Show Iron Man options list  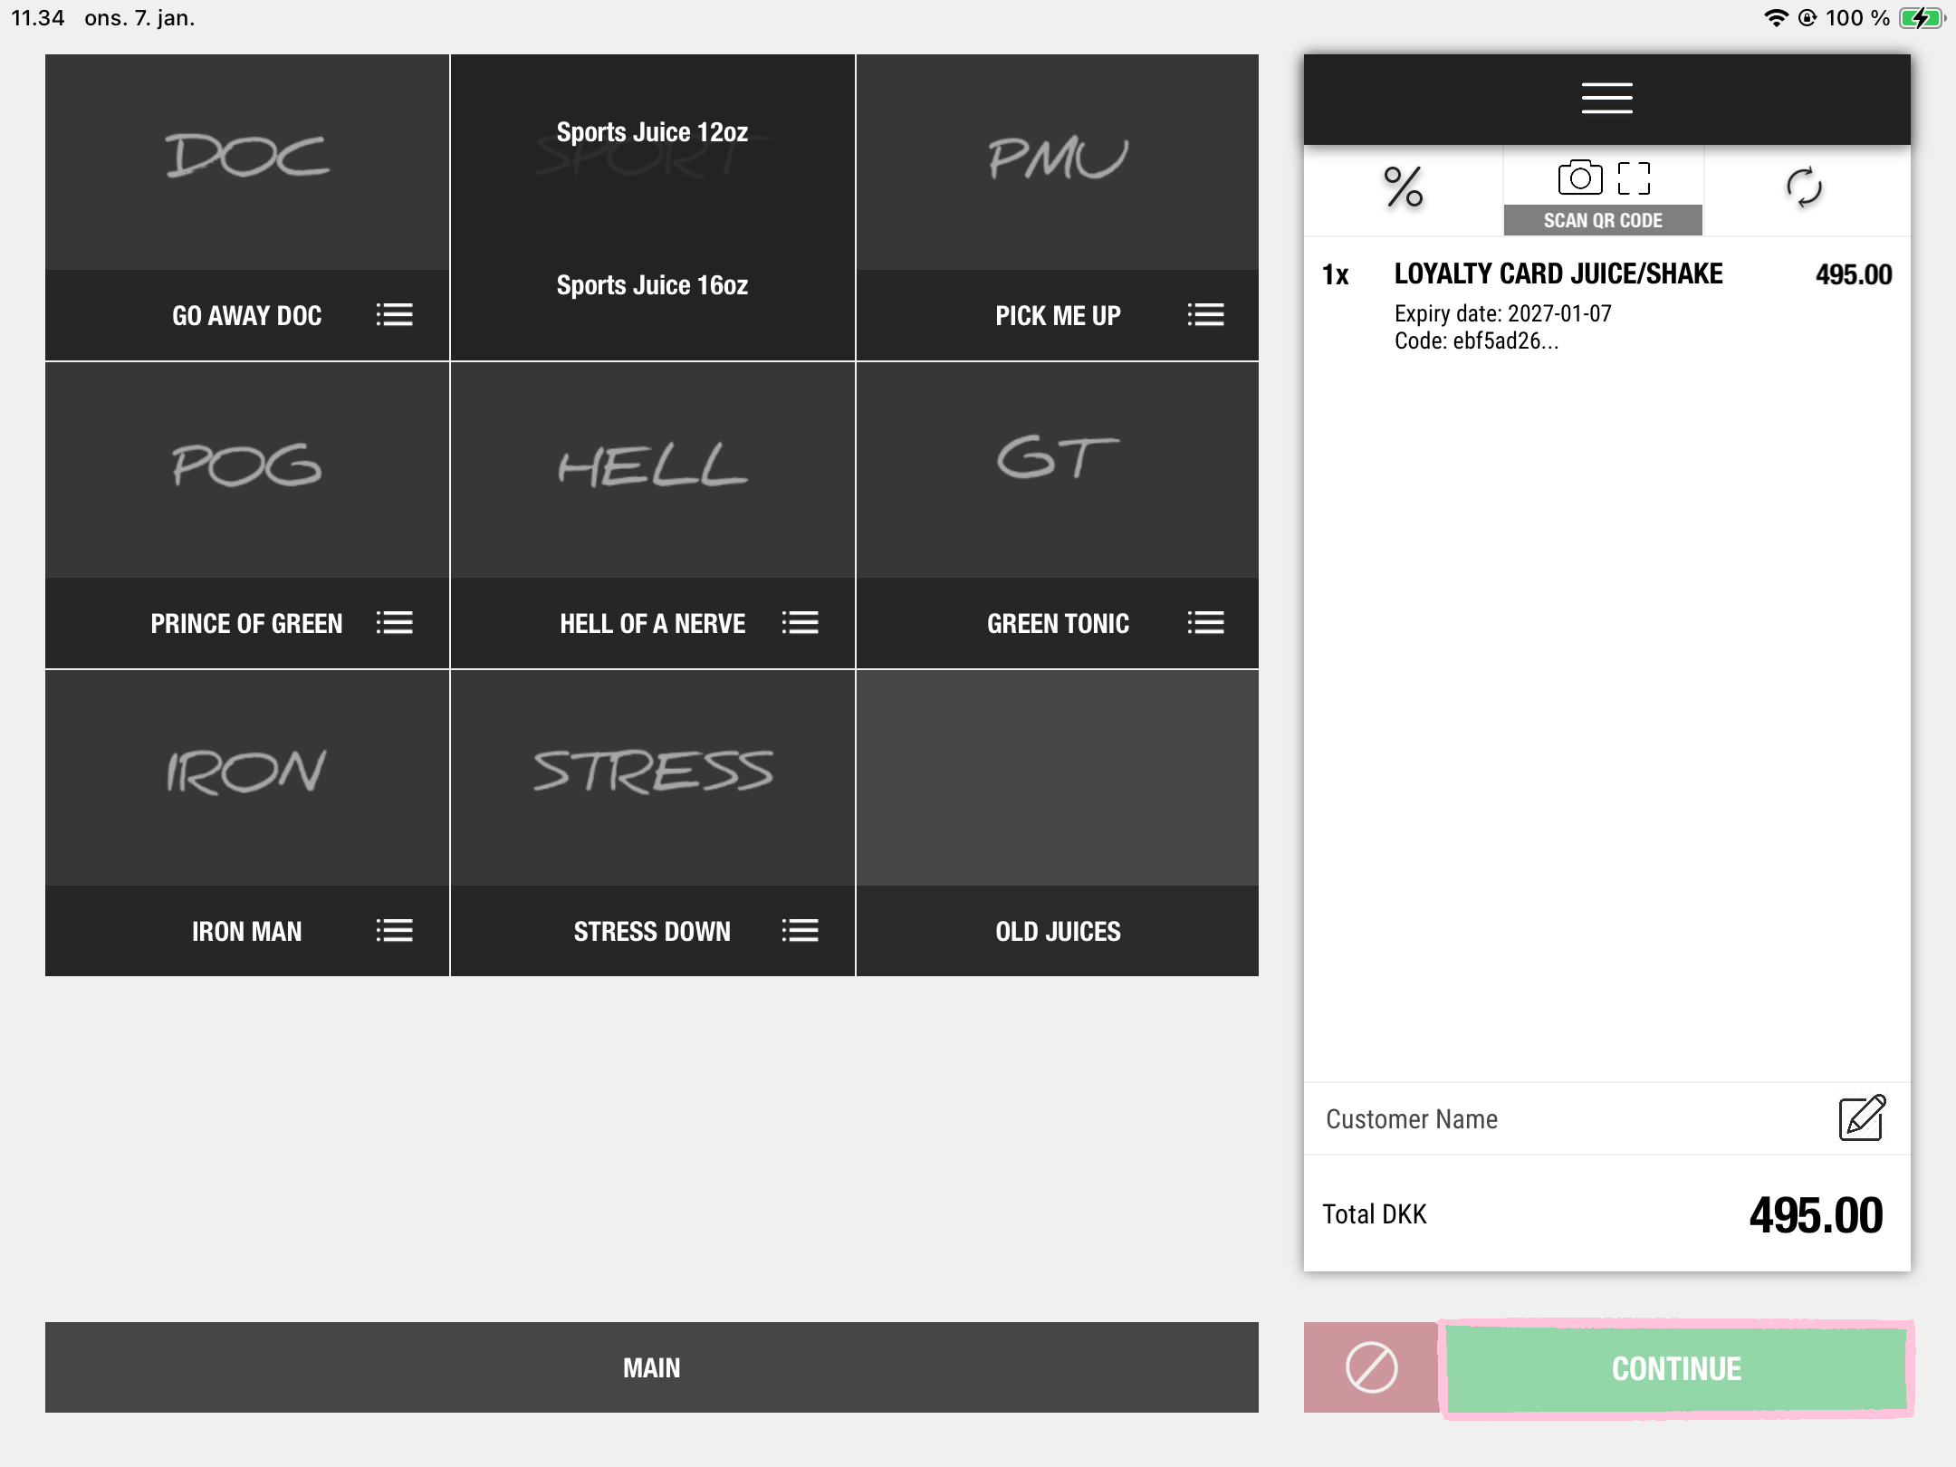[x=395, y=931]
